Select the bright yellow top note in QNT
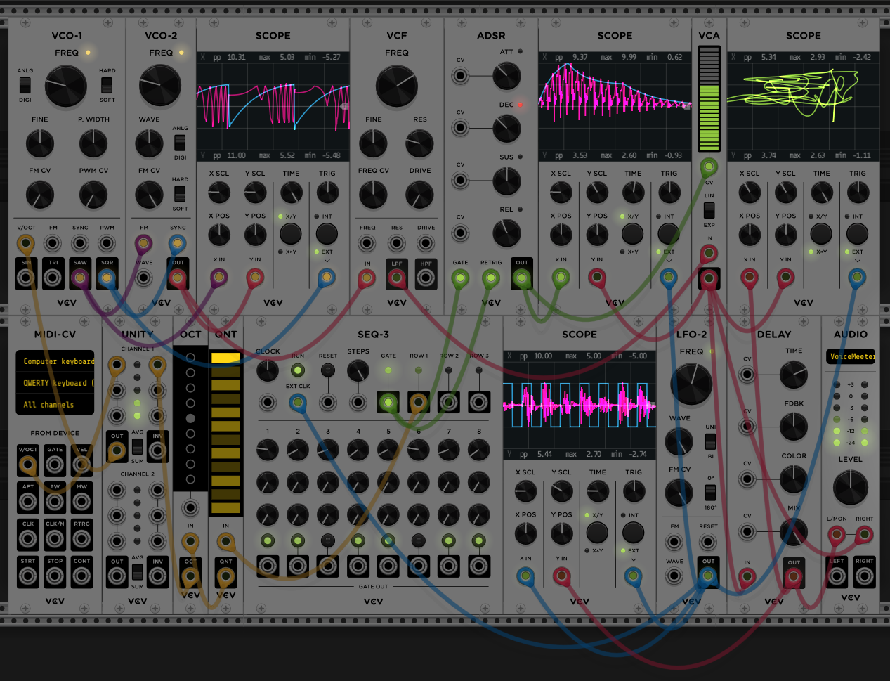The image size is (890, 681). pyautogui.click(x=225, y=358)
